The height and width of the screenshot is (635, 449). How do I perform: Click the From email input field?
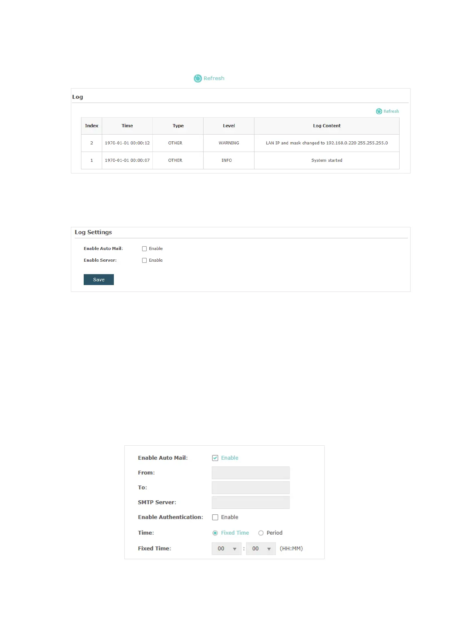tap(251, 473)
